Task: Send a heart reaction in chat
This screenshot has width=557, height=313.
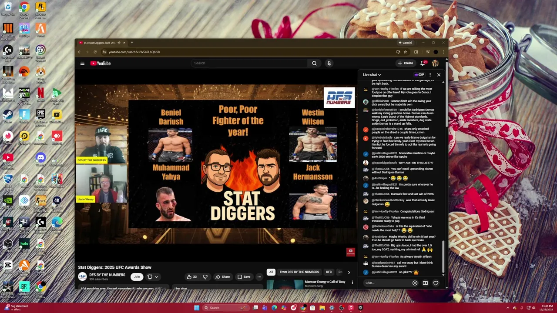Action: click(436, 283)
